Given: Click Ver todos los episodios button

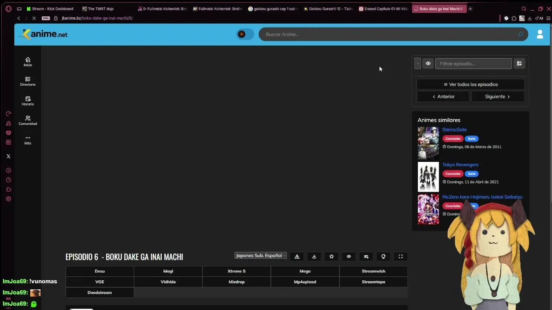Looking at the screenshot, I should [x=470, y=84].
